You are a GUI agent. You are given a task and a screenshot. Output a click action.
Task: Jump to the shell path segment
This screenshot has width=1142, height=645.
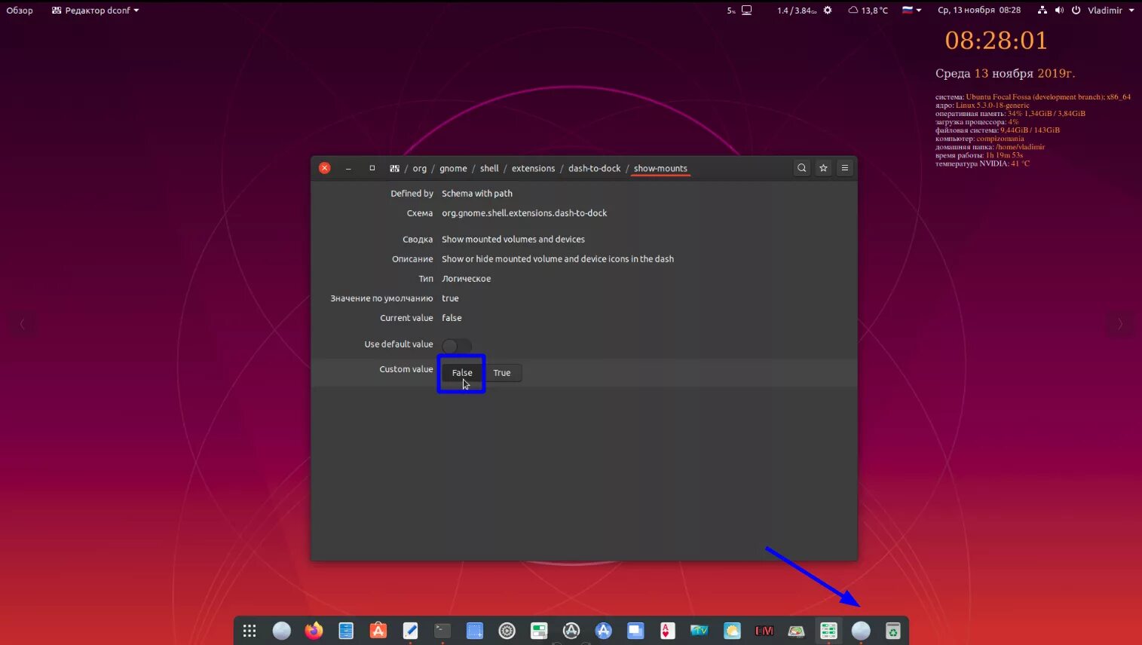tap(489, 169)
